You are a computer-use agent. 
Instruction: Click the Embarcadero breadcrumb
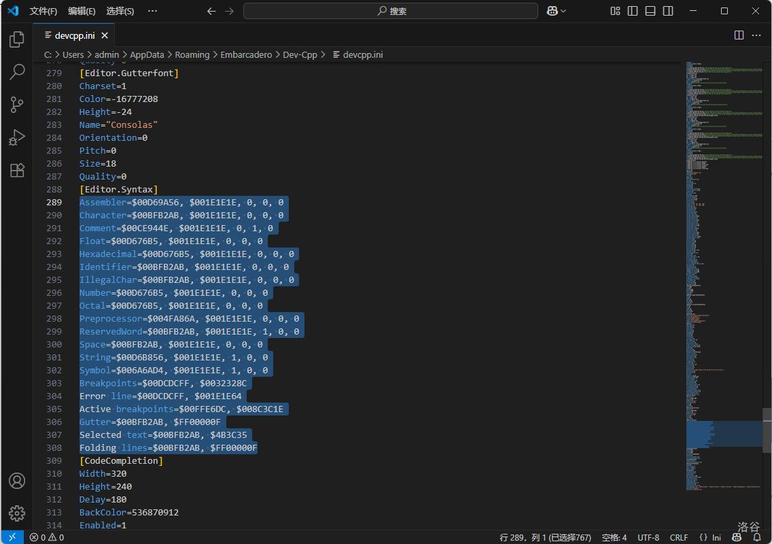(x=246, y=54)
